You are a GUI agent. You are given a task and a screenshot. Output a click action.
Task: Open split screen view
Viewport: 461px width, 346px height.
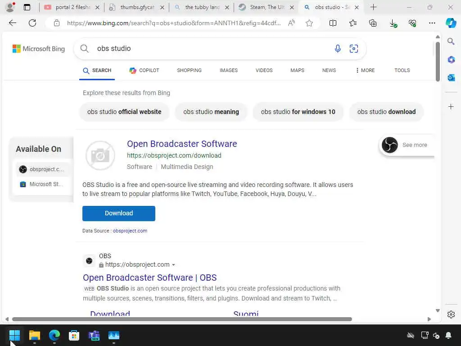point(333,23)
